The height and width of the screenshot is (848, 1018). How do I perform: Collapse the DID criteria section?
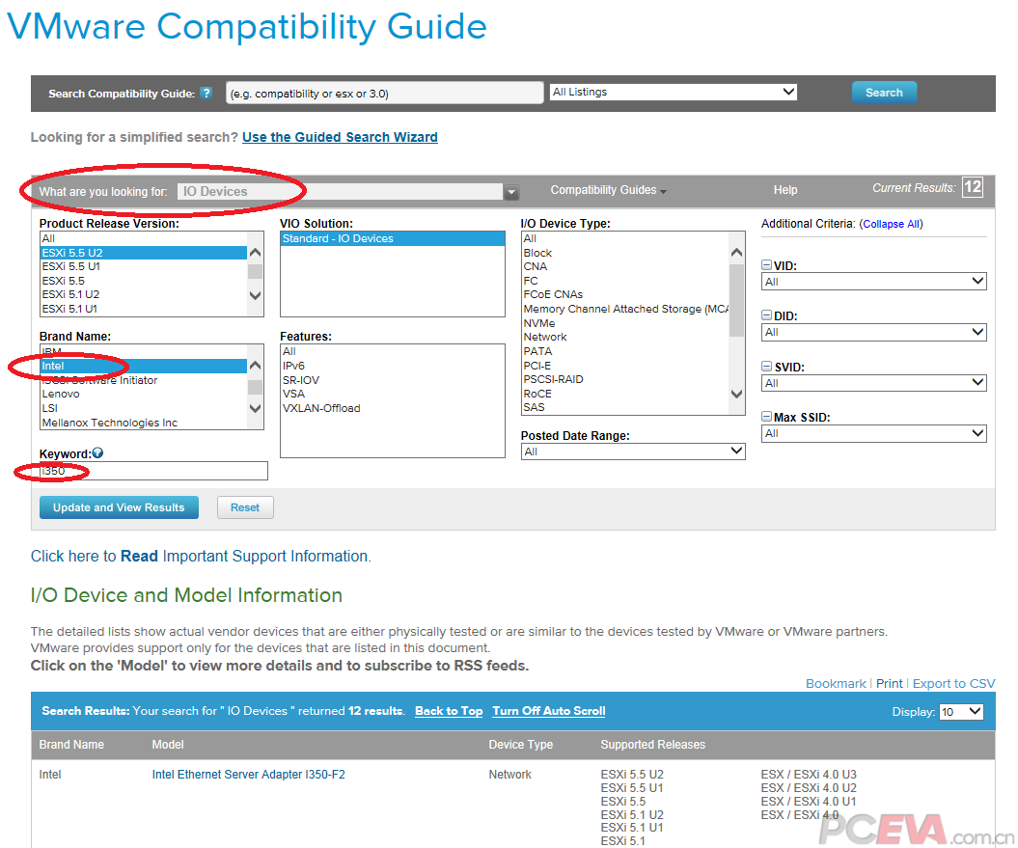tap(767, 315)
